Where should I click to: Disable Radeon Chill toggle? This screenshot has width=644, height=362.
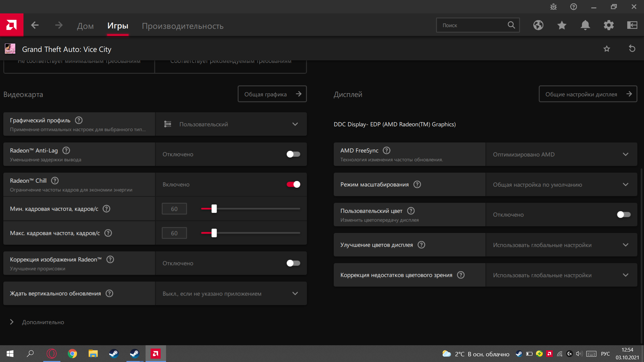[293, 184]
